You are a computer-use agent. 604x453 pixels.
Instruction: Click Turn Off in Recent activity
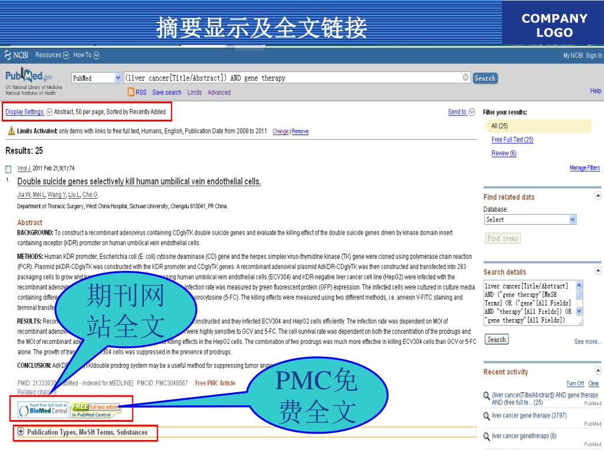(x=575, y=383)
